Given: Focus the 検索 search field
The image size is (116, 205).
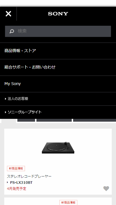Looking at the screenshot, I should (58, 31).
